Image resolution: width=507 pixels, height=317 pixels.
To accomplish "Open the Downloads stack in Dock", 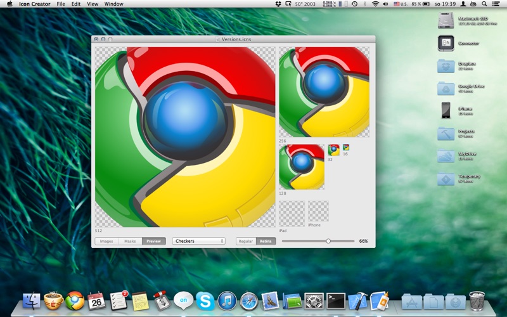I will pyautogui.click(x=455, y=302).
